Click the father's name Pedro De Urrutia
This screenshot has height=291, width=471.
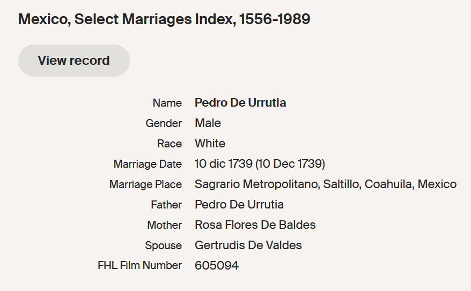click(239, 205)
